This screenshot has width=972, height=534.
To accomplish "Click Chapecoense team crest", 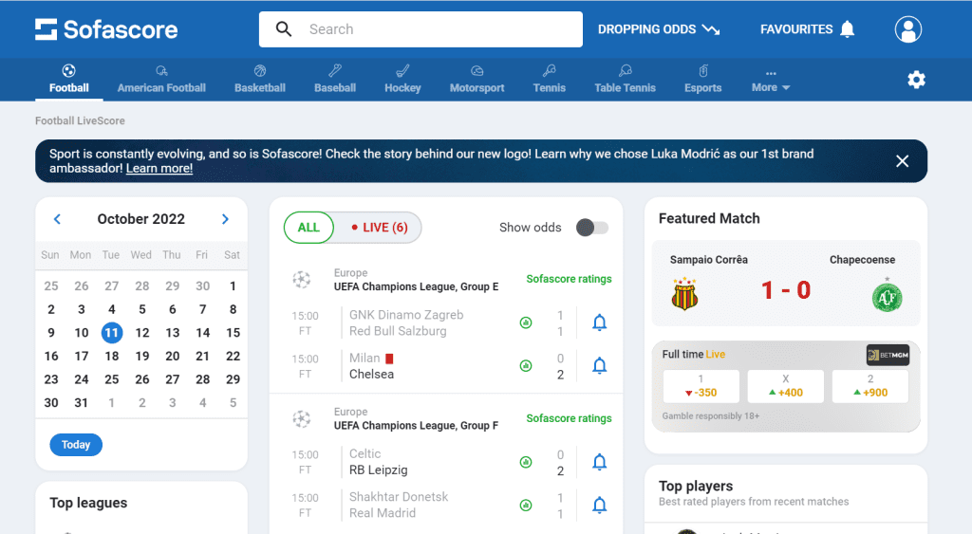I will click(x=887, y=297).
